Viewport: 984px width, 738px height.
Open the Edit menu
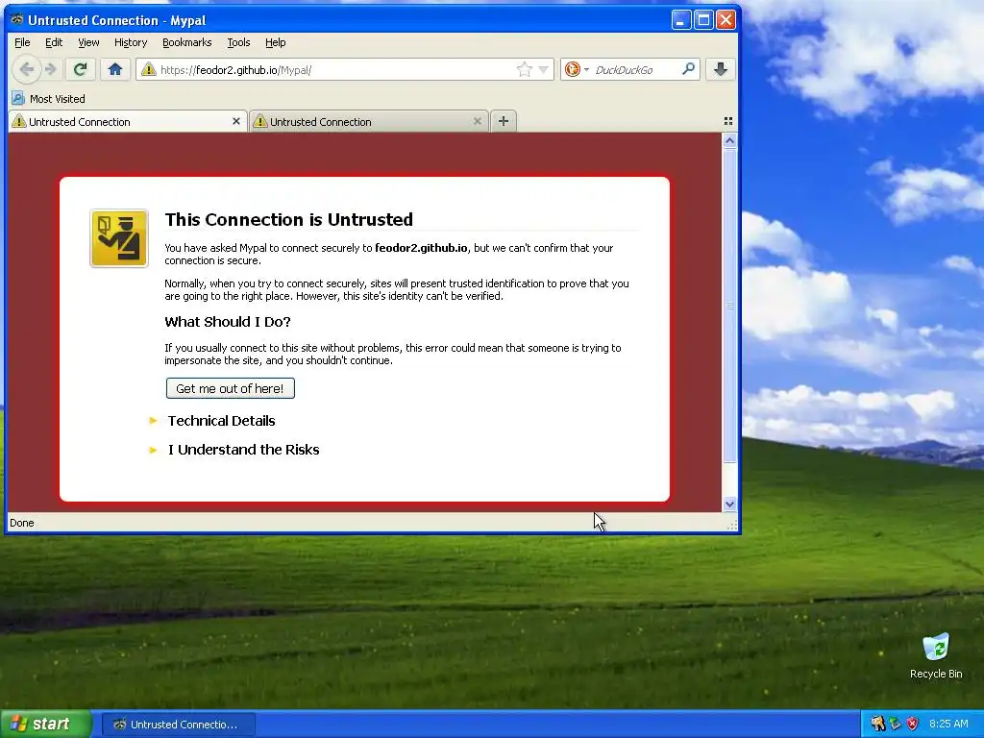pyautogui.click(x=54, y=42)
